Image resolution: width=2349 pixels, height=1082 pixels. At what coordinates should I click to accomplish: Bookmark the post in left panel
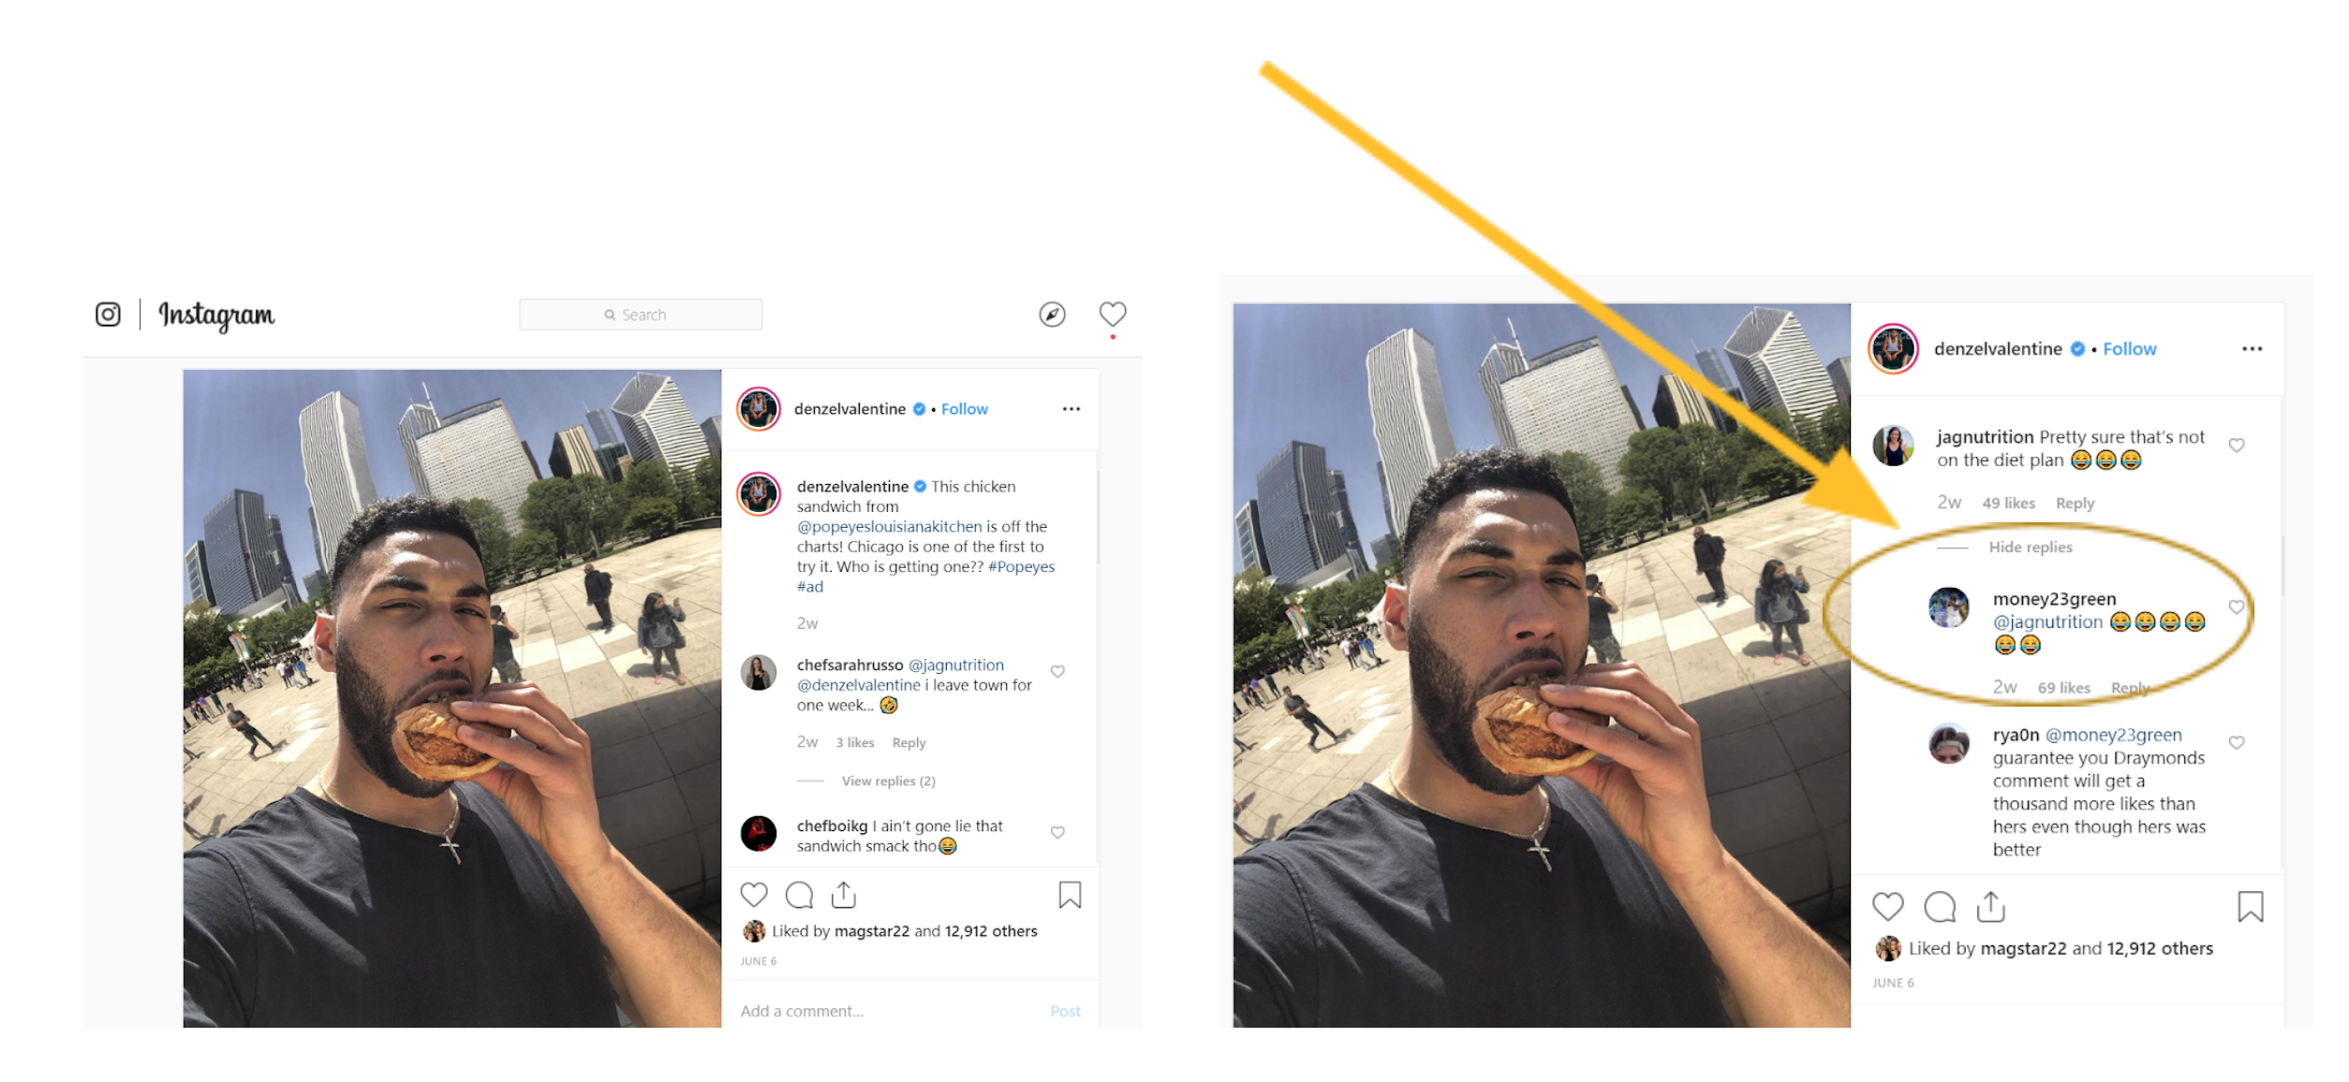pyautogui.click(x=1070, y=895)
